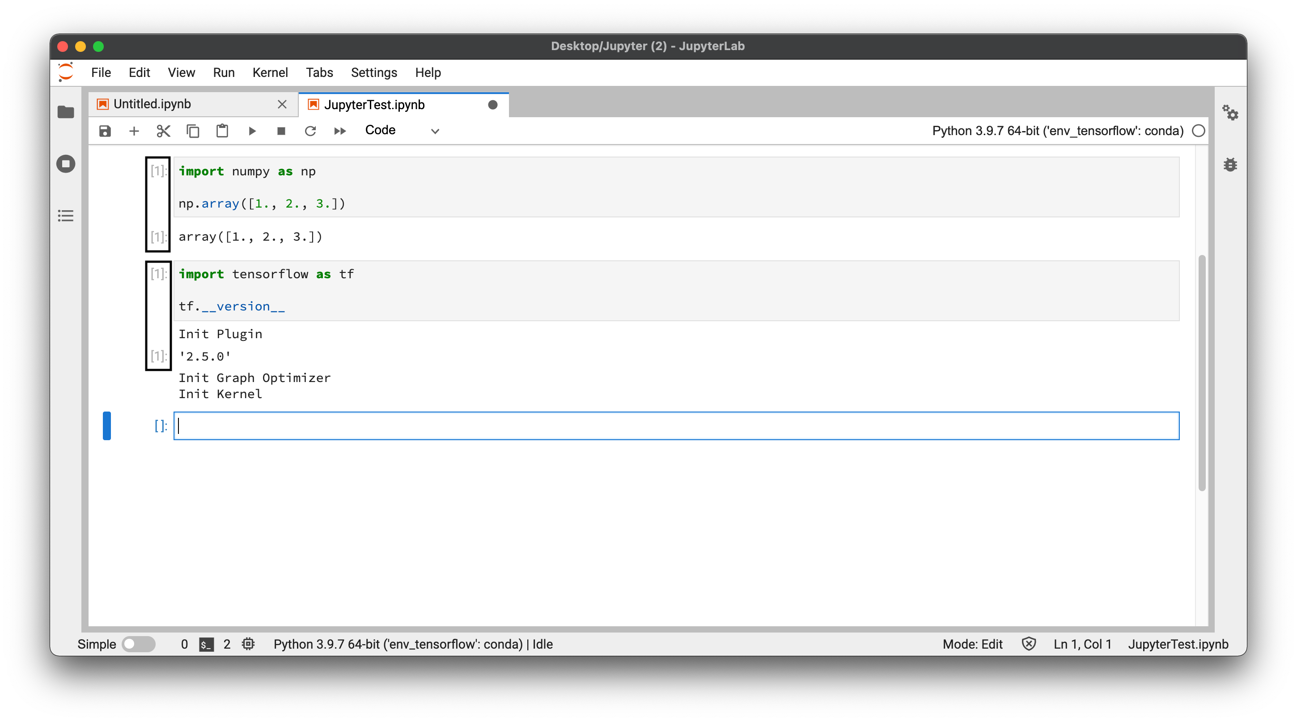Open the debugger panel bug icon
Image resolution: width=1297 pixels, height=722 pixels.
point(1230,164)
